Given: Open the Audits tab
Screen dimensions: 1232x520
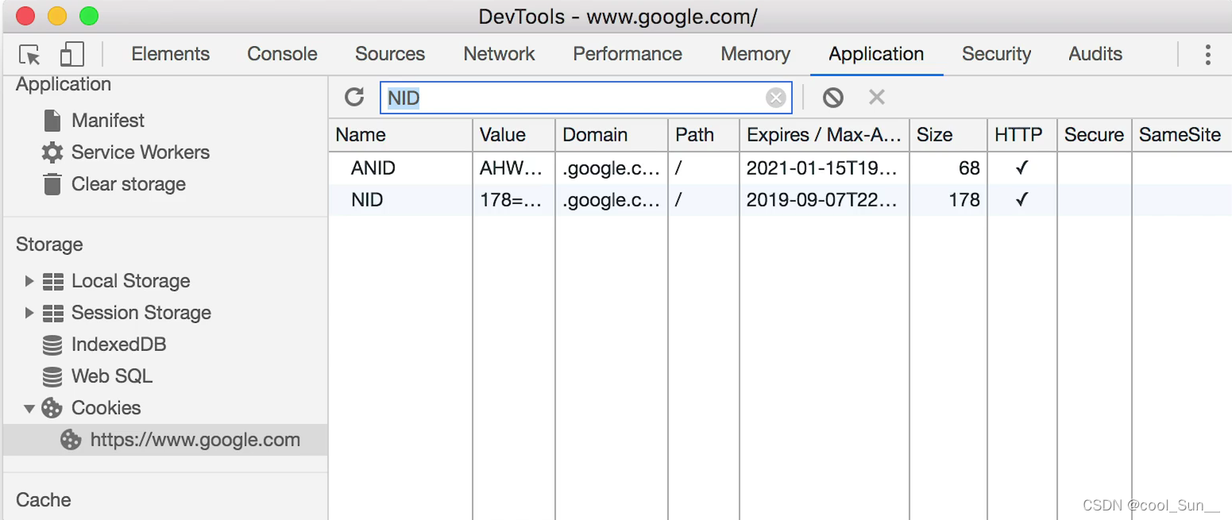Looking at the screenshot, I should tap(1095, 54).
